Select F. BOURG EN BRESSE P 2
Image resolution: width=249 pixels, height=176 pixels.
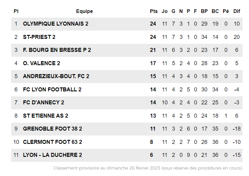click(57, 50)
